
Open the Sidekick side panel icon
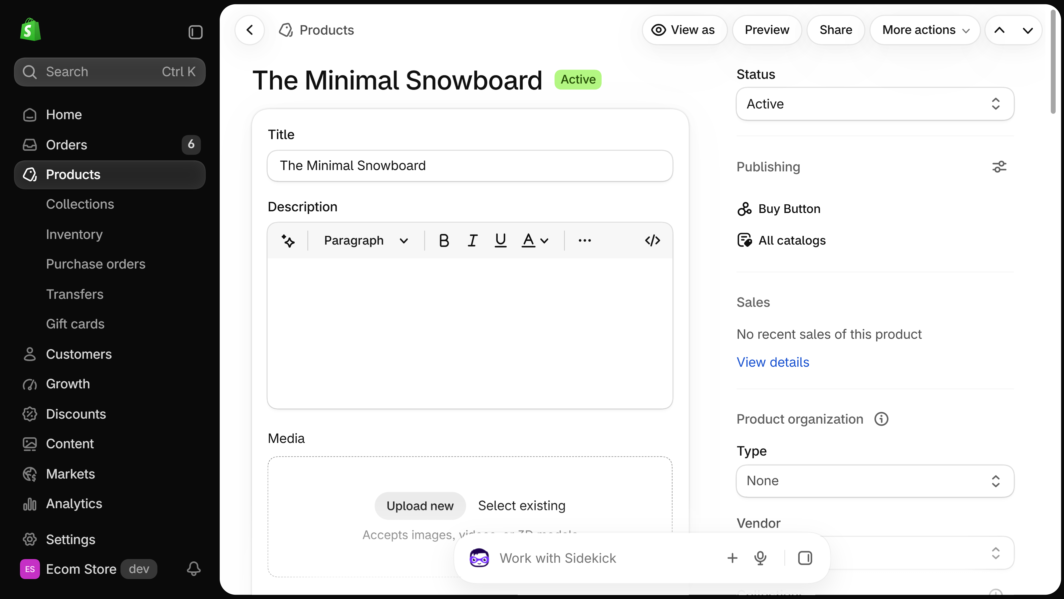(805, 558)
